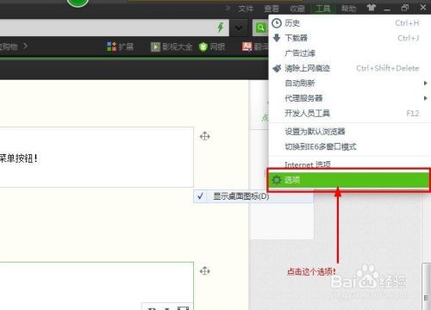Toggle 显示桌面图标(D) checkmark item
431x310 pixels.
pyautogui.click(x=253, y=196)
